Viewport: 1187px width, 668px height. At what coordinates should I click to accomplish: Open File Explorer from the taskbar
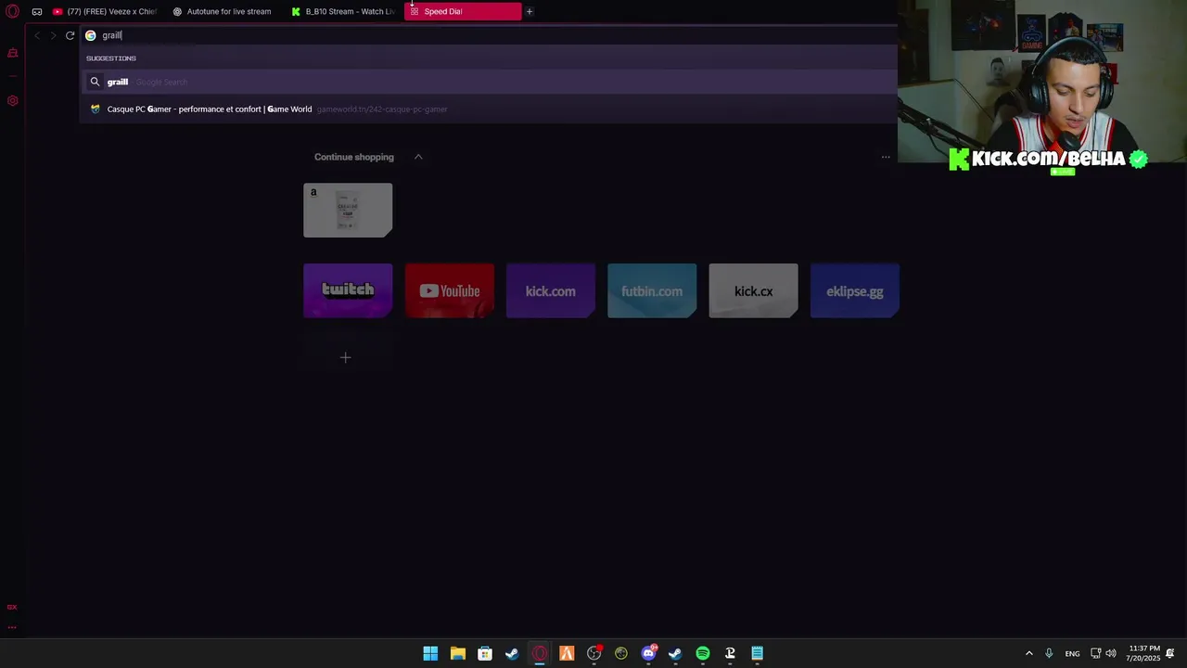(x=457, y=653)
